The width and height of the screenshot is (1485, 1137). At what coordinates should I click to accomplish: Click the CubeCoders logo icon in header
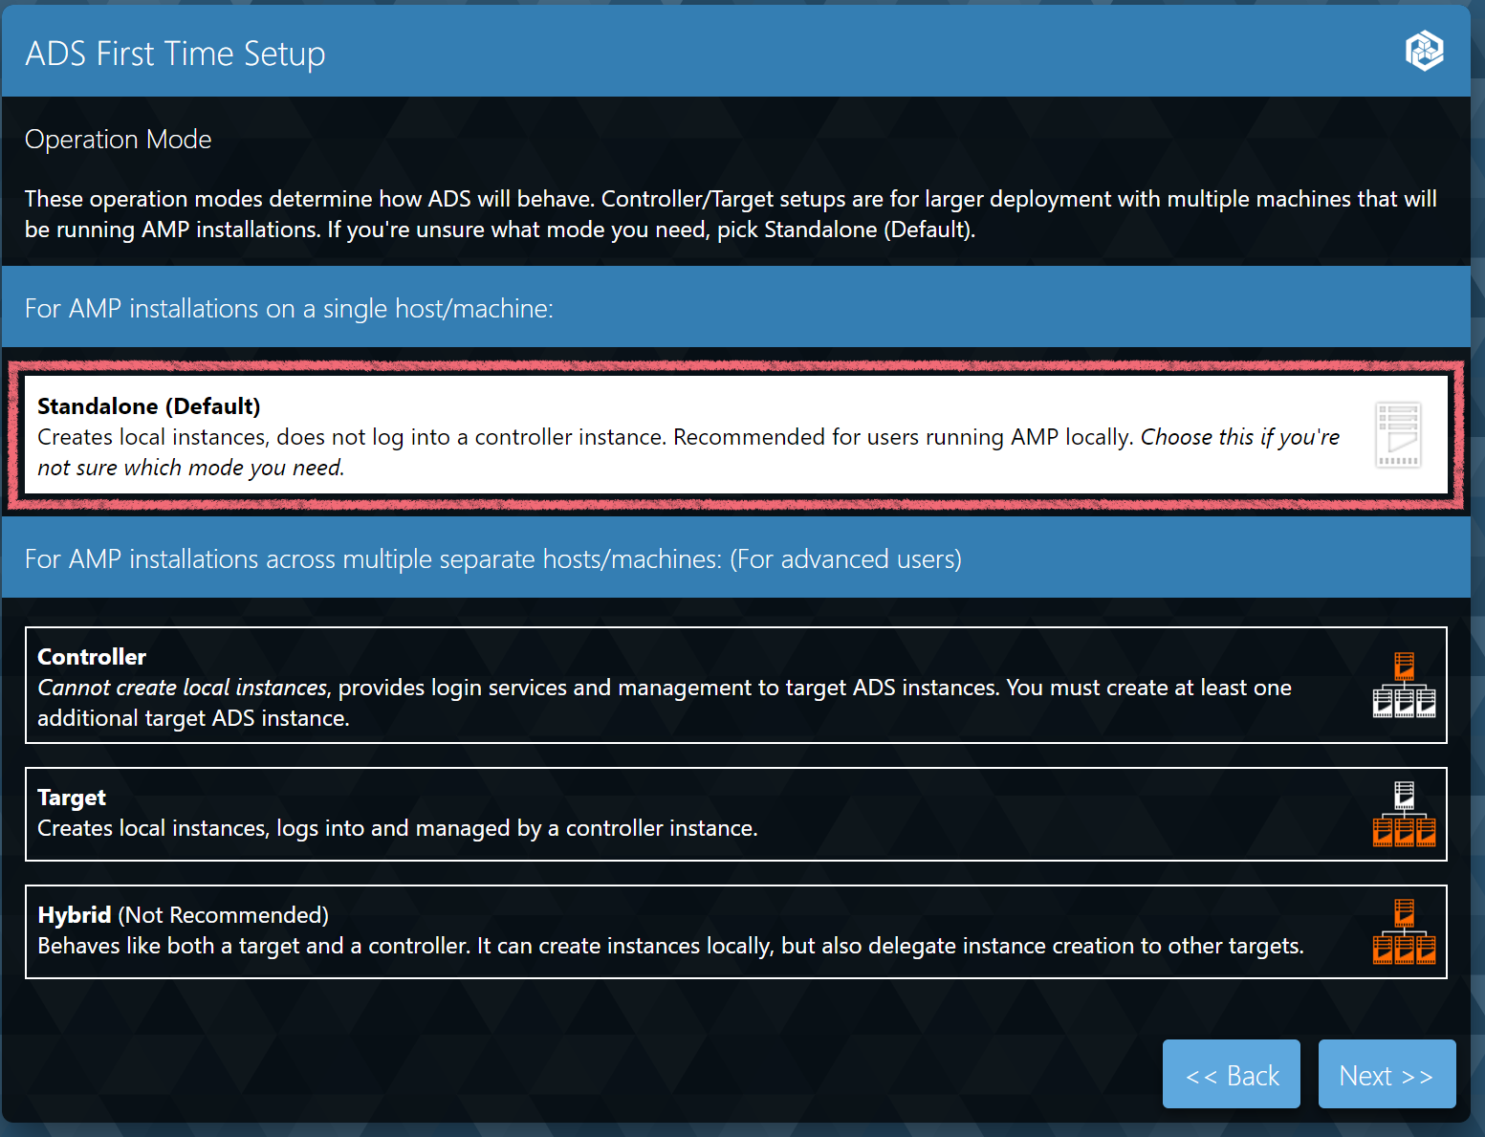[1424, 51]
